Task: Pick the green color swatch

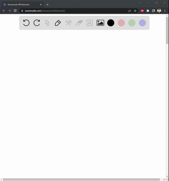Action: [132, 23]
